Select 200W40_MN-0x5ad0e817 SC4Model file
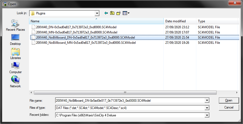This screenshot has height=124, width=243. click(77, 32)
